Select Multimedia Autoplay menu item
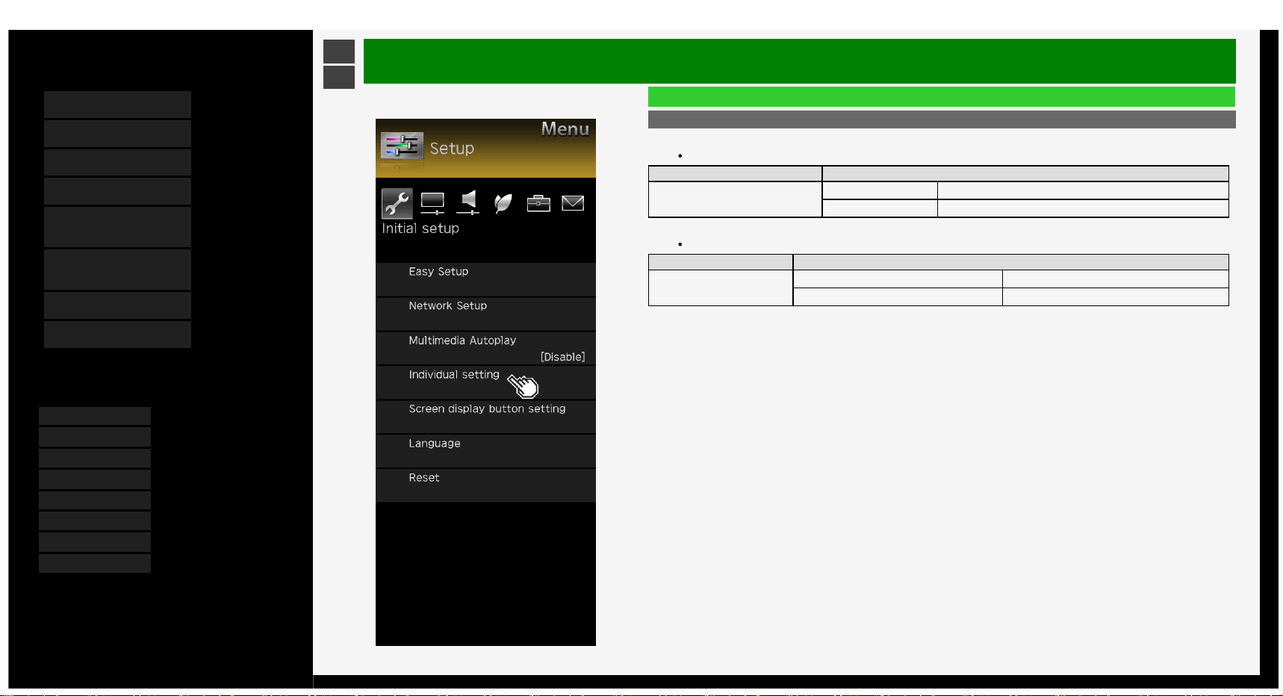The width and height of the screenshot is (1283, 696). click(485, 348)
